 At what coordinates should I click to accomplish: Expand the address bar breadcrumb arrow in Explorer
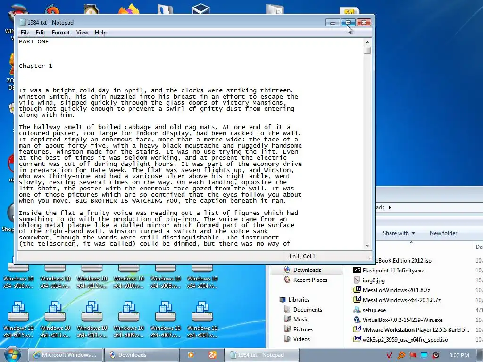(390, 207)
